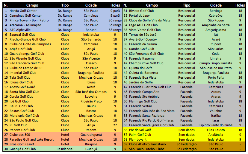The image size is (248, 154).
Task: Select the Guarapiranga Golf Club cell
Action: pos(27,54)
